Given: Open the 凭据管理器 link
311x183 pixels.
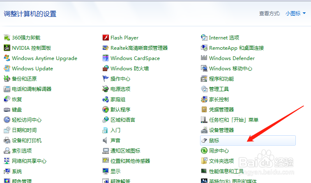Looking at the screenshot, I should (221, 109).
